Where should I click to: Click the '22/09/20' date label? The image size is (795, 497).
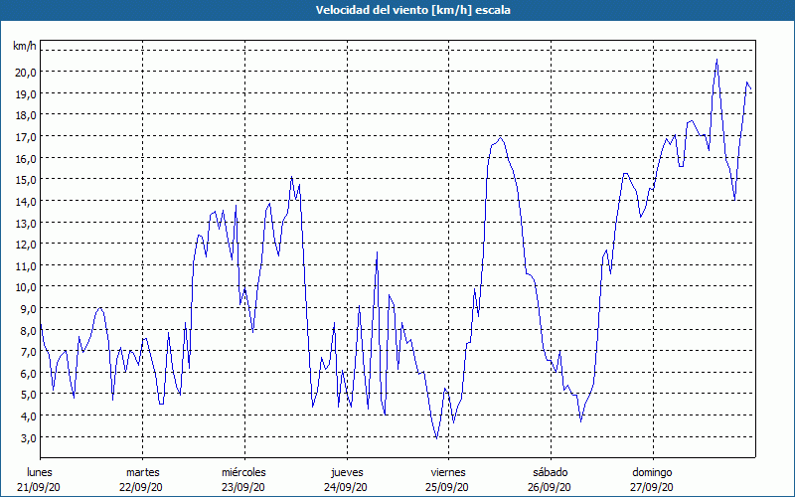click(141, 487)
